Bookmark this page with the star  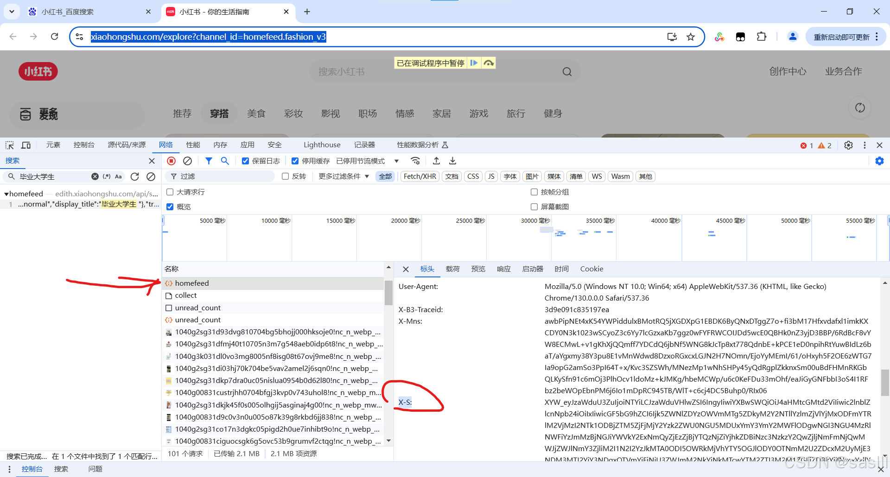pos(691,37)
